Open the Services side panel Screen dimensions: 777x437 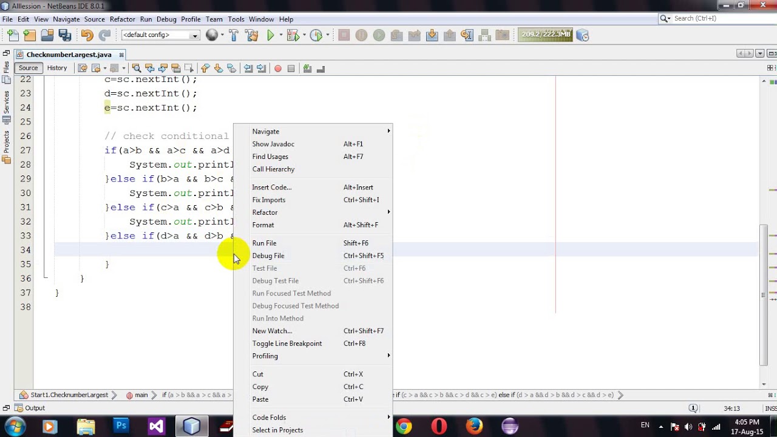(6, 108)
